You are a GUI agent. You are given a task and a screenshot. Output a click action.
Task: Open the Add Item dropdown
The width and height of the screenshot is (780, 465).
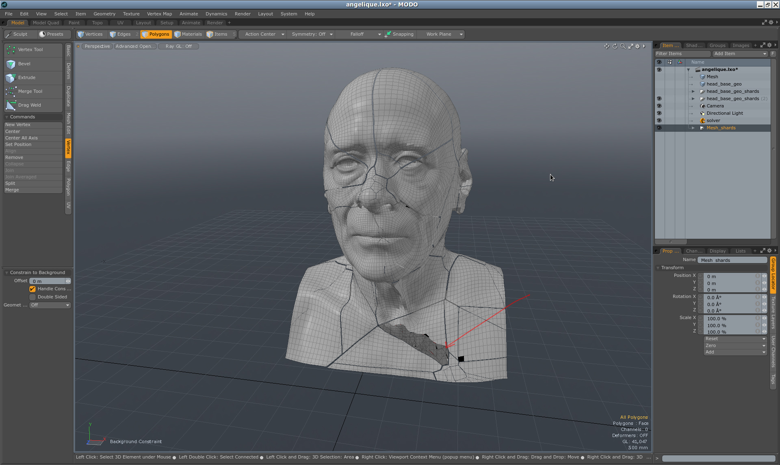740,54
